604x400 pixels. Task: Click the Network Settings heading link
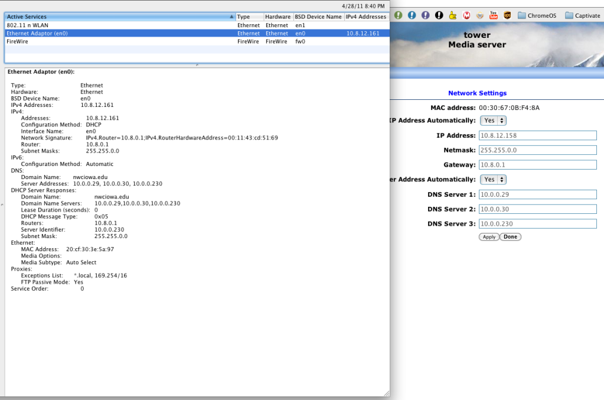coord(477,93)
